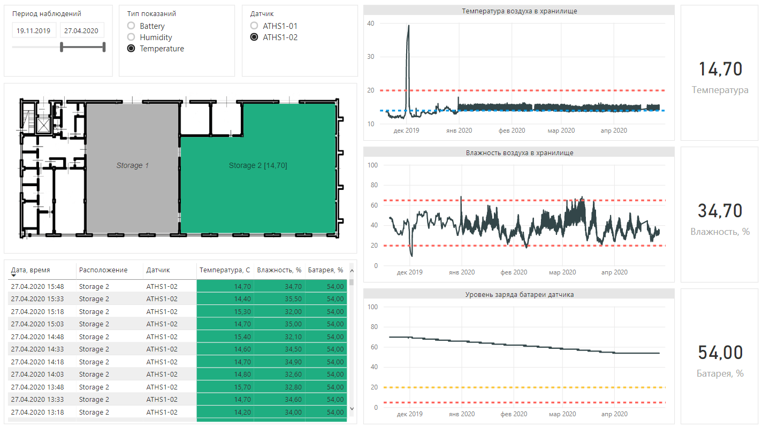Click the start date field 19.11.2019

point(33,30)
